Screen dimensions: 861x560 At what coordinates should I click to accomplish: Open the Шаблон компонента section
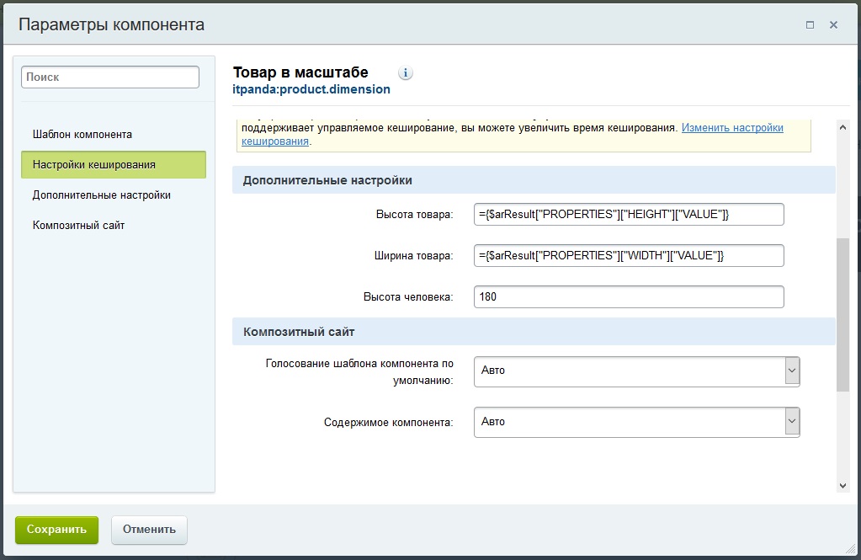[x=82, y=134]
